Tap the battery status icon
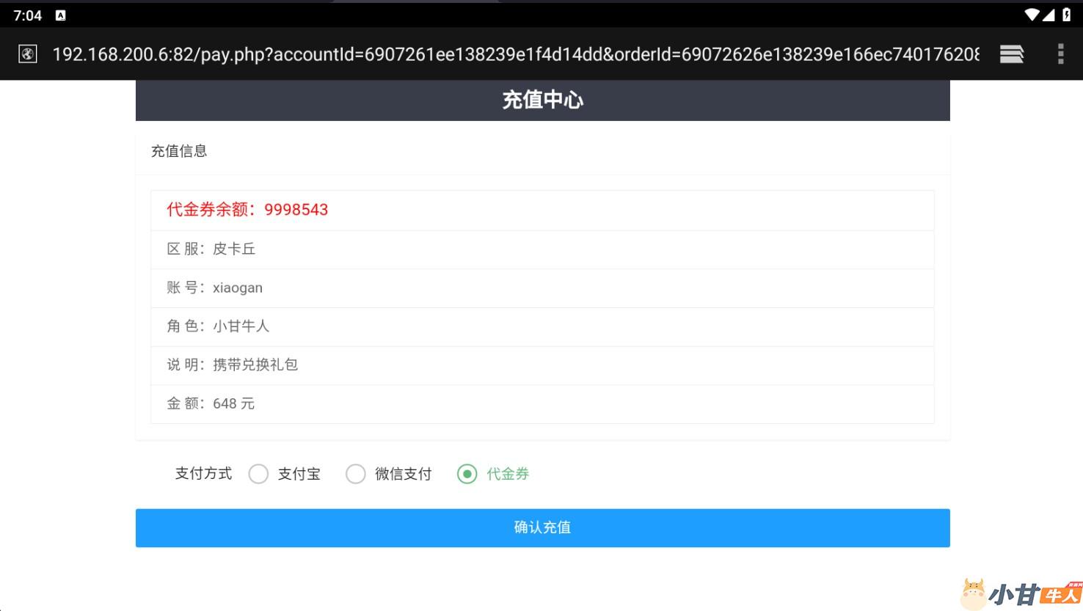The width and height of the screenshot is (1083, 611). click(1066, 15)
